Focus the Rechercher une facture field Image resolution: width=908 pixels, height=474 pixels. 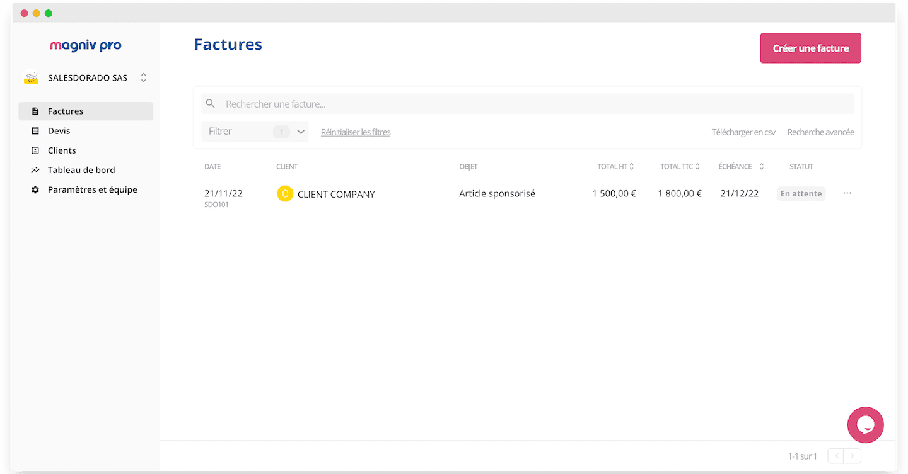tap(527, 104)
